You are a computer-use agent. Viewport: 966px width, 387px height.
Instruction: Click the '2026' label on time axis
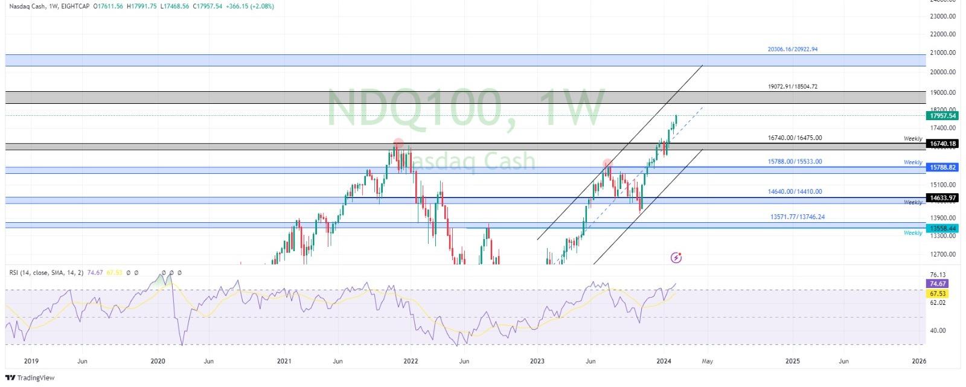pyautogui.click(x=918, y=361)
